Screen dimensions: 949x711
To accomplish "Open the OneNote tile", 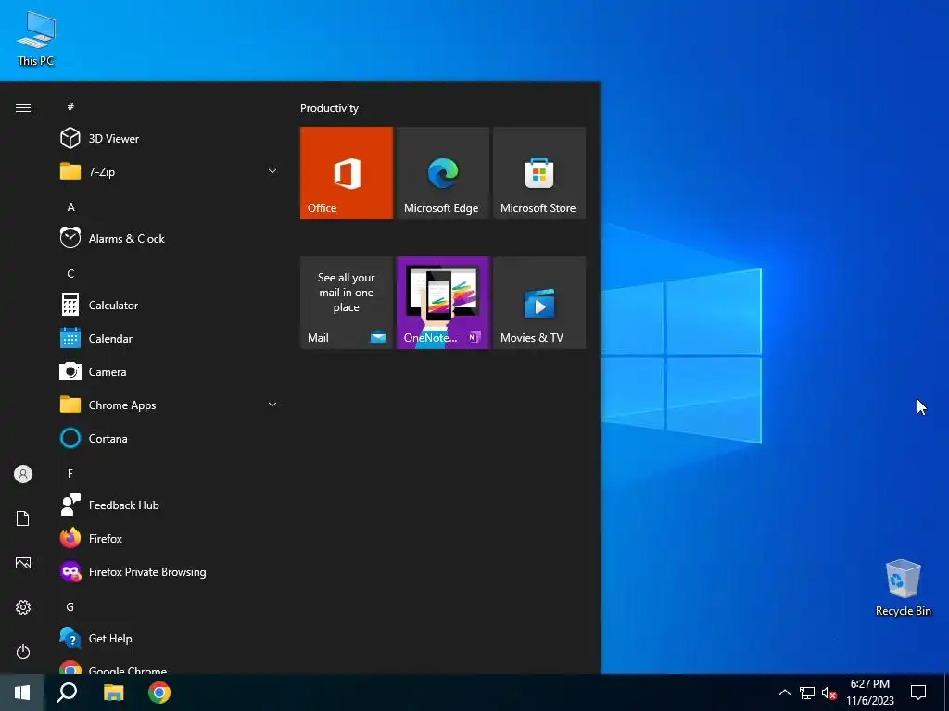I will pyautogui.click(x=442, y=303).
